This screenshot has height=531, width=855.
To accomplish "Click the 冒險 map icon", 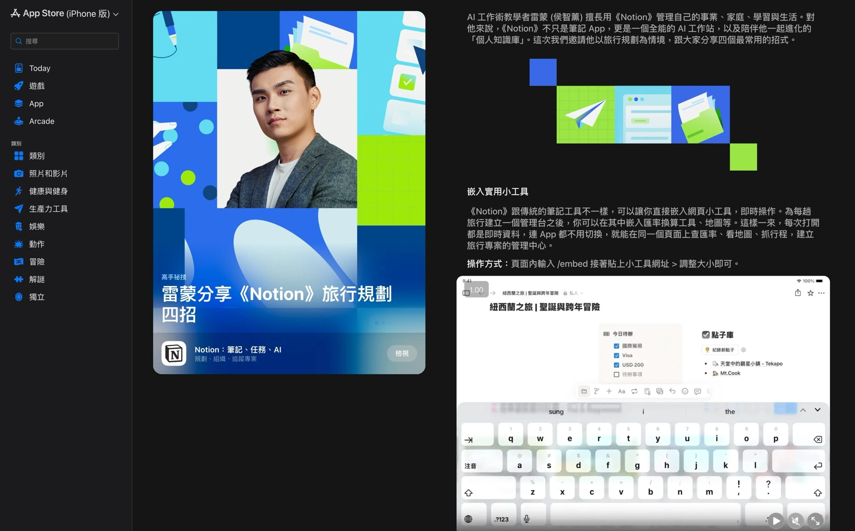I will 19,262.
